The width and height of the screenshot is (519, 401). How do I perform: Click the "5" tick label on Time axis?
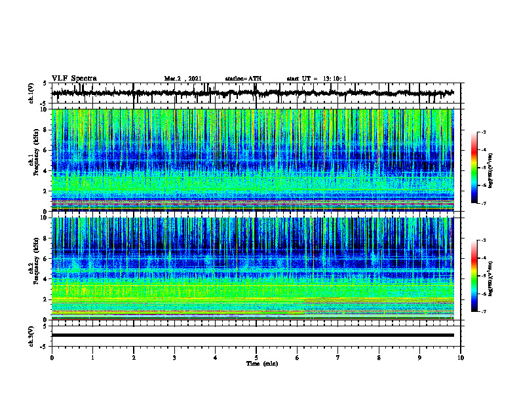[x=256, y=358]
